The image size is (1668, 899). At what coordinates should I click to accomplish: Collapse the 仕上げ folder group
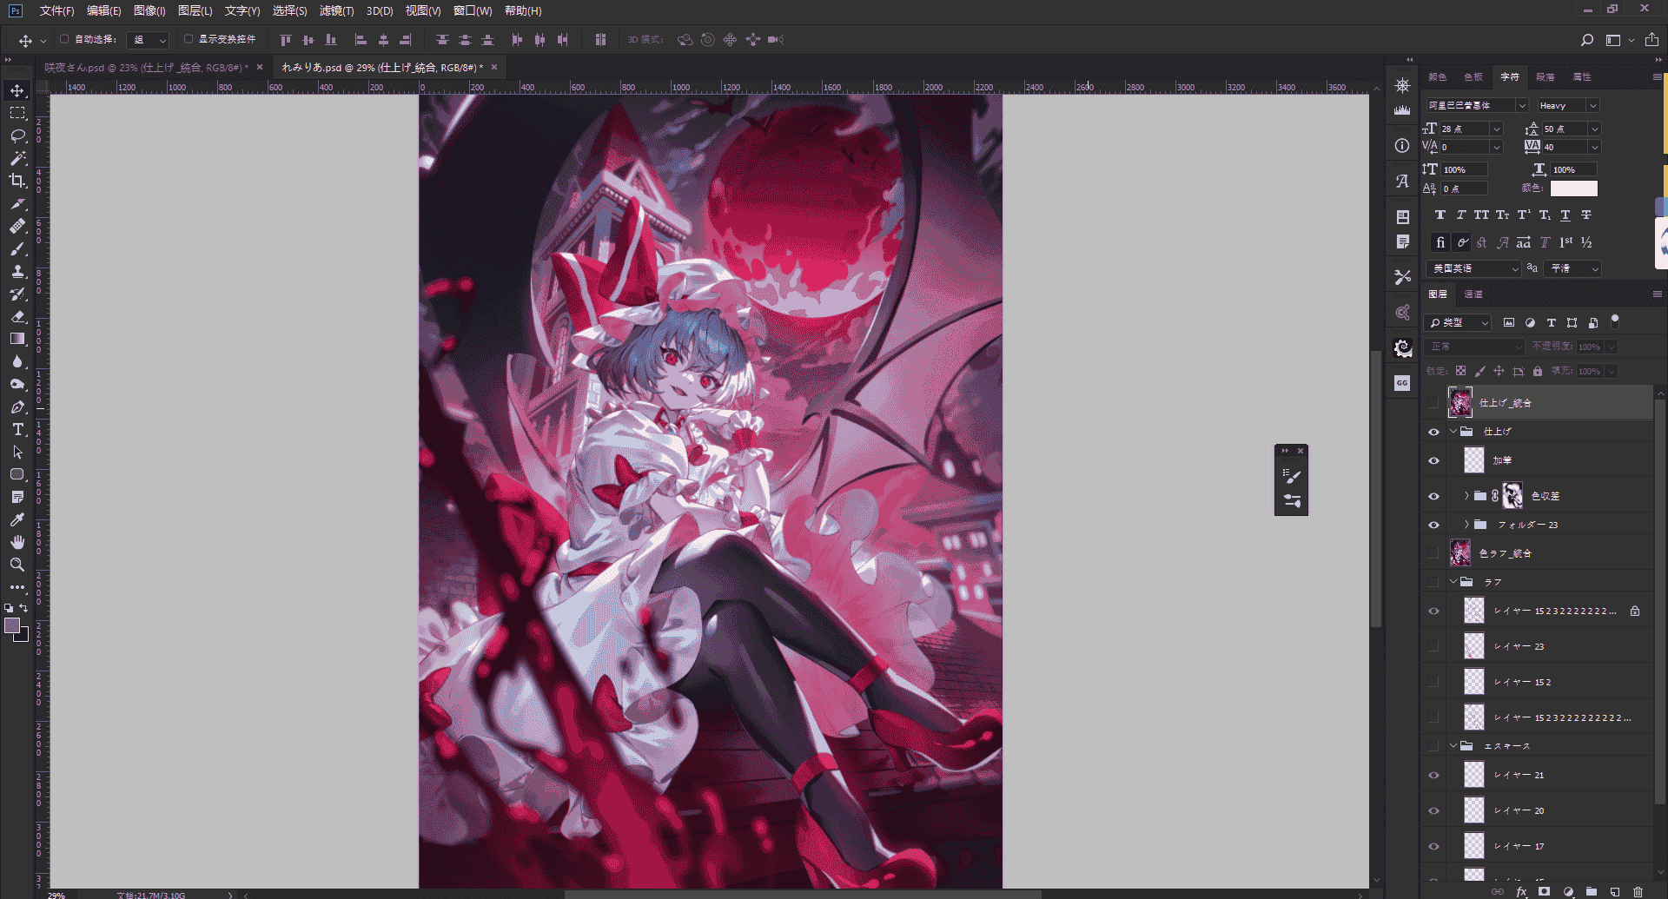[1453, 431]
